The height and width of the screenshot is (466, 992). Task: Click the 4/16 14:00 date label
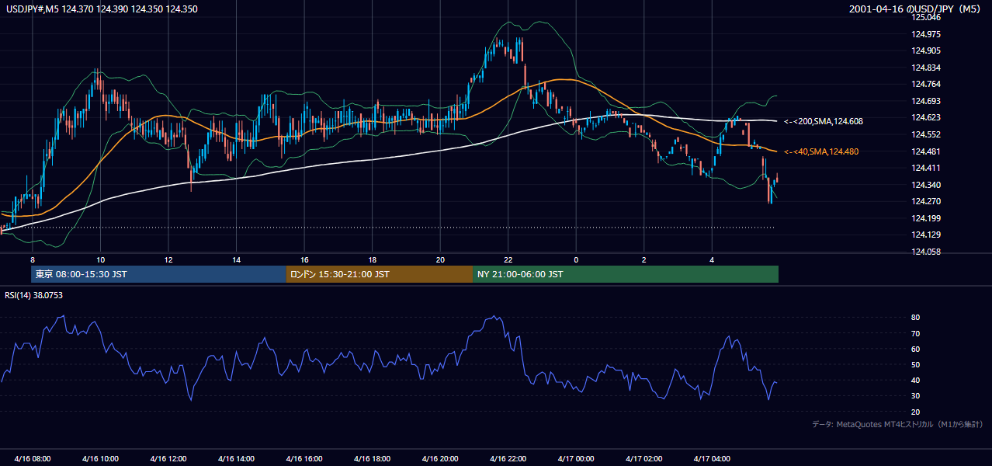tap(237, 458)
